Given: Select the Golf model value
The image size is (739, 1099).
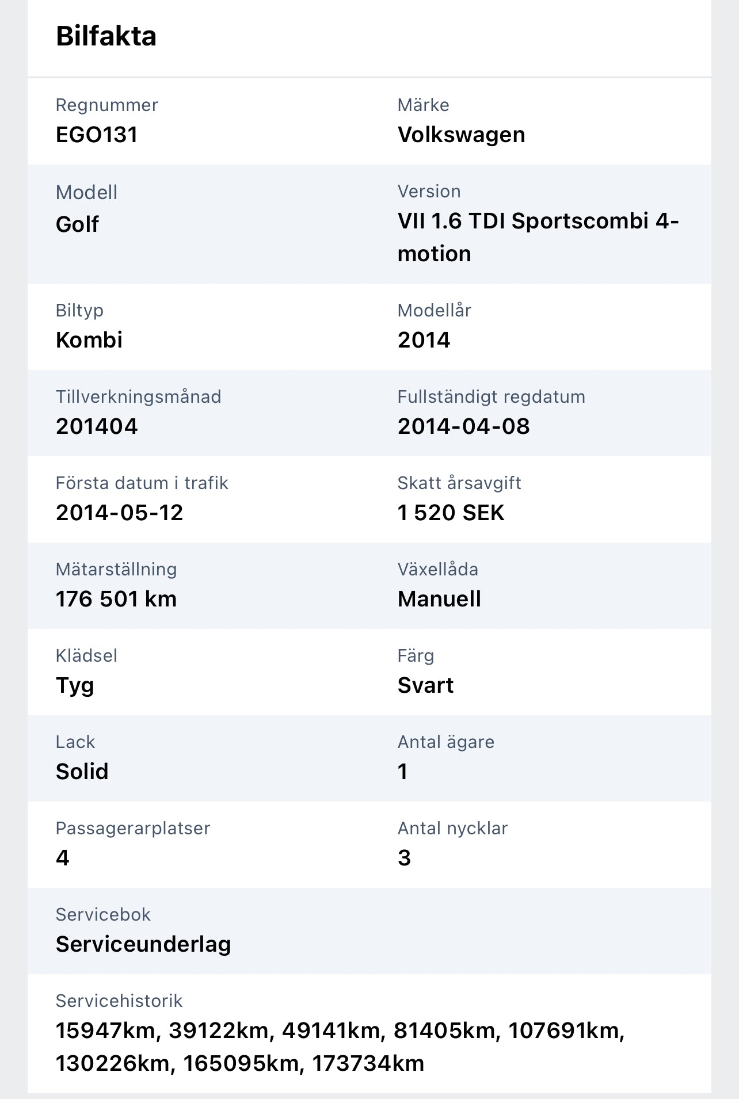Looking at the screenshot, I should (77, 224).
